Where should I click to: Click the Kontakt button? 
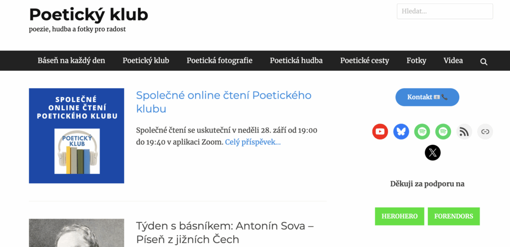click(427, 97)
